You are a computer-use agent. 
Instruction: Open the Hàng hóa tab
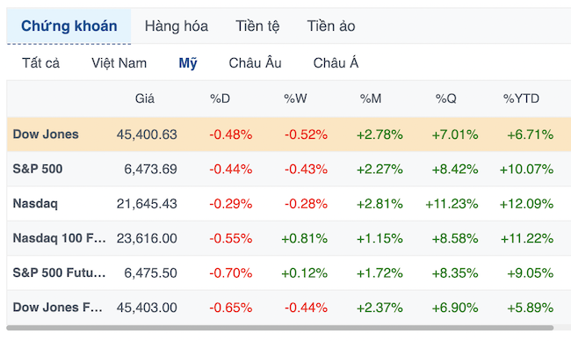point(177,26)
